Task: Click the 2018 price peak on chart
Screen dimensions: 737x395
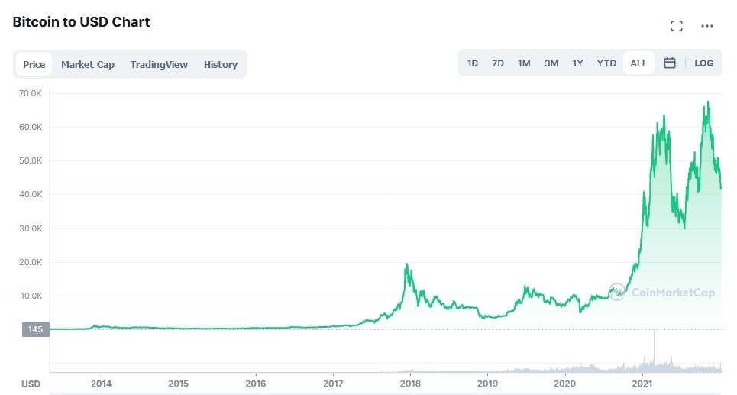Action: (406, 265)
